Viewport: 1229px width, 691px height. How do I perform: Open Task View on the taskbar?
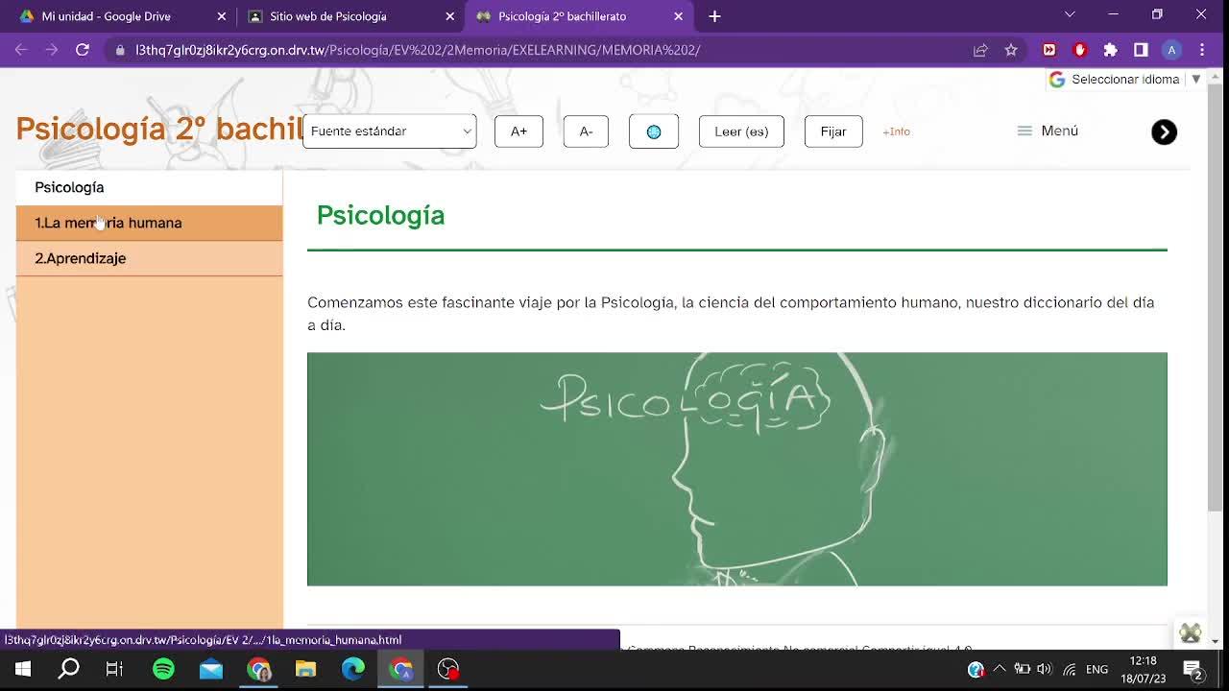pos(114,669)
